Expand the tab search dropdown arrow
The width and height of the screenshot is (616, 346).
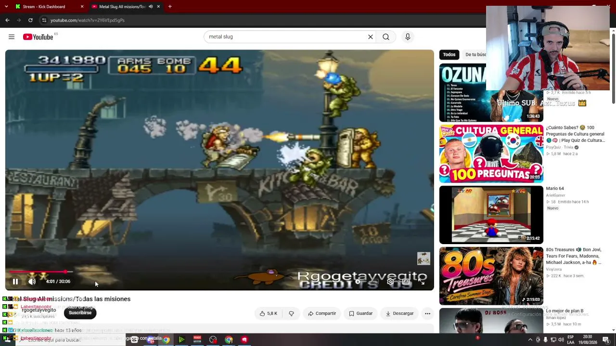pyautogui.click(x=6, y=7)
